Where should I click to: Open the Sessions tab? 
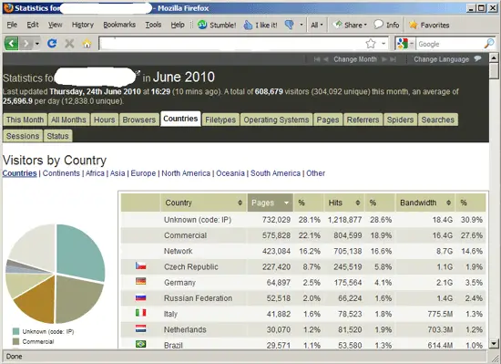click(x=23, y=136)
